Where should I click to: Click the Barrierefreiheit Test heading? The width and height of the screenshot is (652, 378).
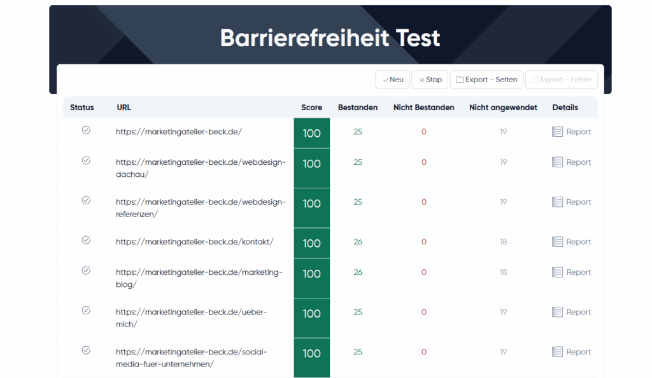[330, 38]
